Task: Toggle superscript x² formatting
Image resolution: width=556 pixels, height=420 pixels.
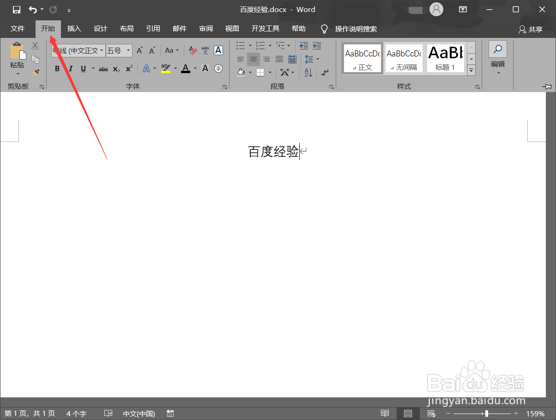Action: point(129,69)
